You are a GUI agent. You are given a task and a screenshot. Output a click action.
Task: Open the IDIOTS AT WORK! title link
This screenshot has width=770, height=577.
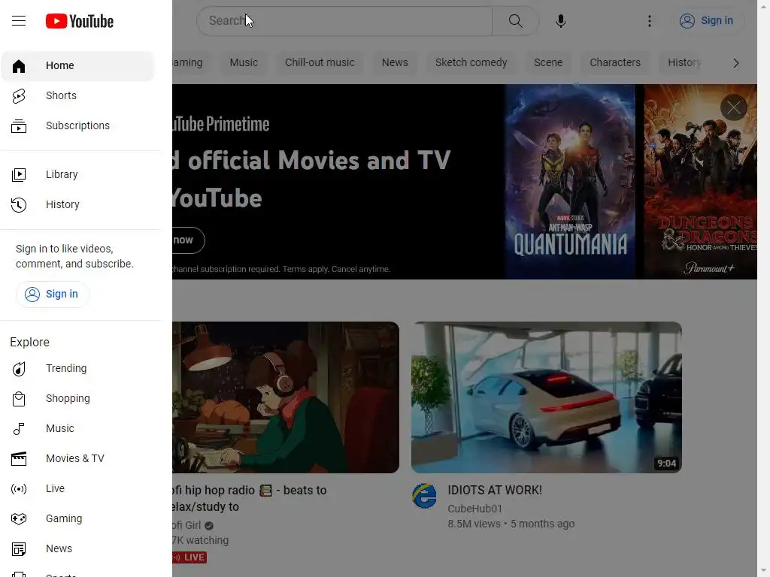coord(495,490)
